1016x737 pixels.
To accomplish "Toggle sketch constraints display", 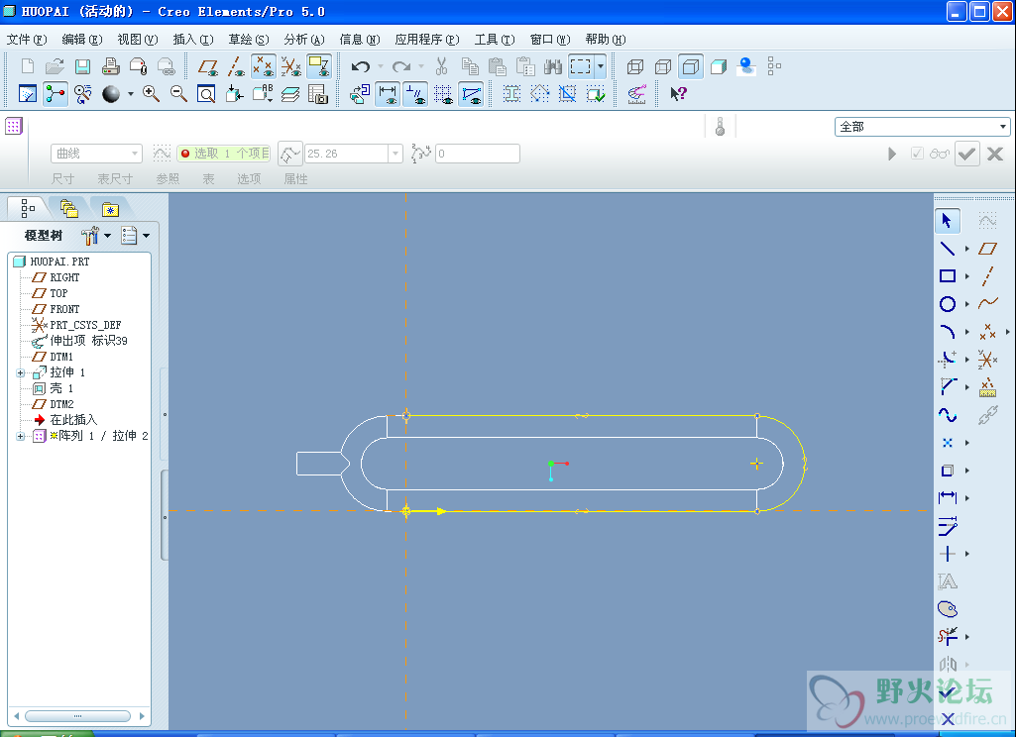I will point(414,94).
